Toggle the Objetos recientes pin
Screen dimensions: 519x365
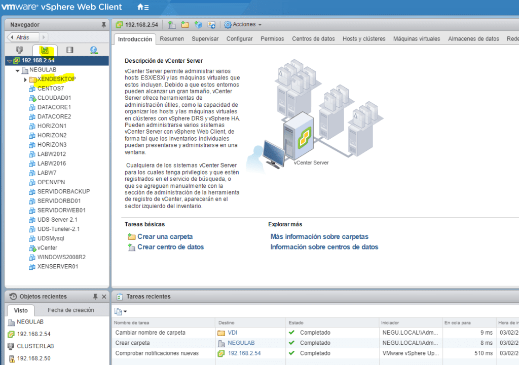(x=94, y=296)
